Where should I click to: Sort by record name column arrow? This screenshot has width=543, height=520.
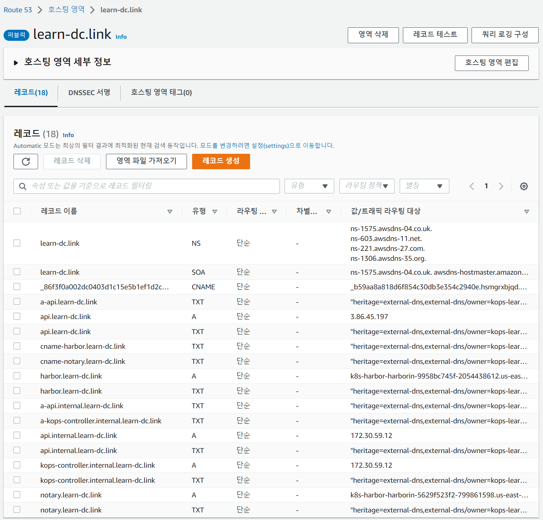pyautogui.click(x=170, y=212)
